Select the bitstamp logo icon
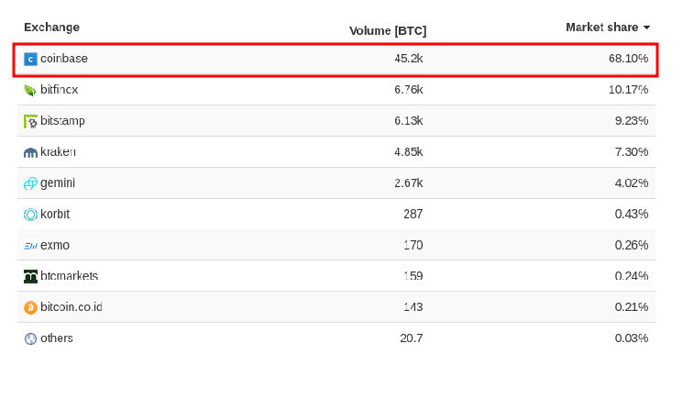The height and width of the screenshot is (410, 683). (30, 122)
